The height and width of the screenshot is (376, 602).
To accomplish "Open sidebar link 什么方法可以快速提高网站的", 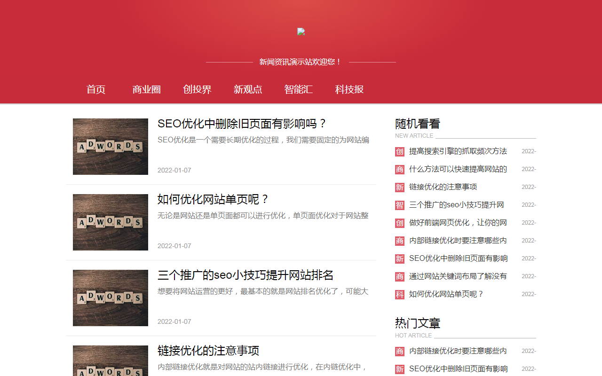I will (458, 169).
